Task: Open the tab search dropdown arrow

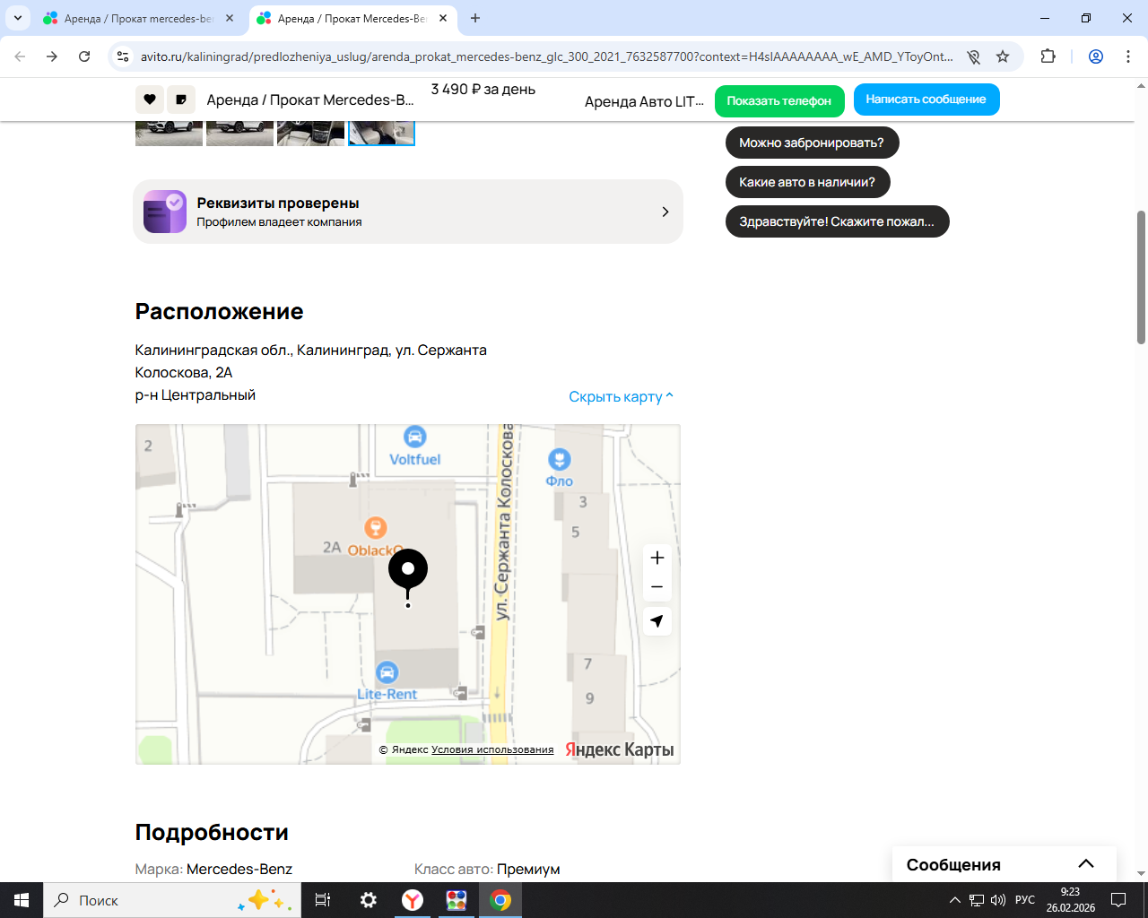Action: (17, 18)
